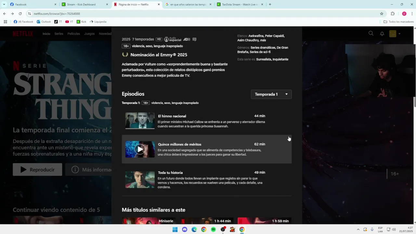416x234 pixels.
Task: Go to Netflix Juegos menu item
Action: click(x=89, y=34)
